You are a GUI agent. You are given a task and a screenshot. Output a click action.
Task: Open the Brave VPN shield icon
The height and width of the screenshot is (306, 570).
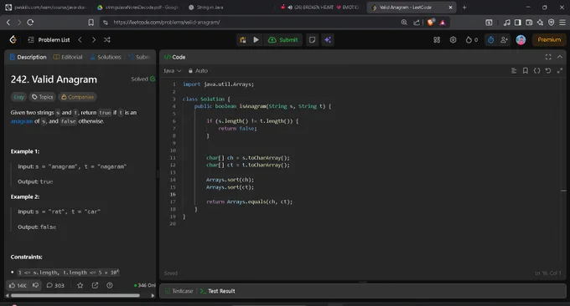tap(551, 23)
